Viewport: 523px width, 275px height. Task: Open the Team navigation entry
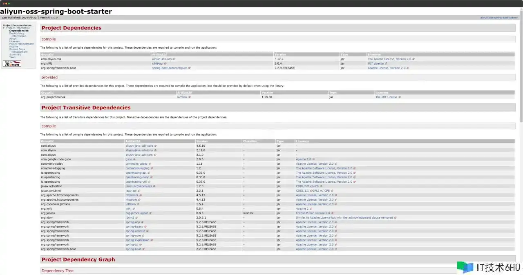tap(13, 57)
